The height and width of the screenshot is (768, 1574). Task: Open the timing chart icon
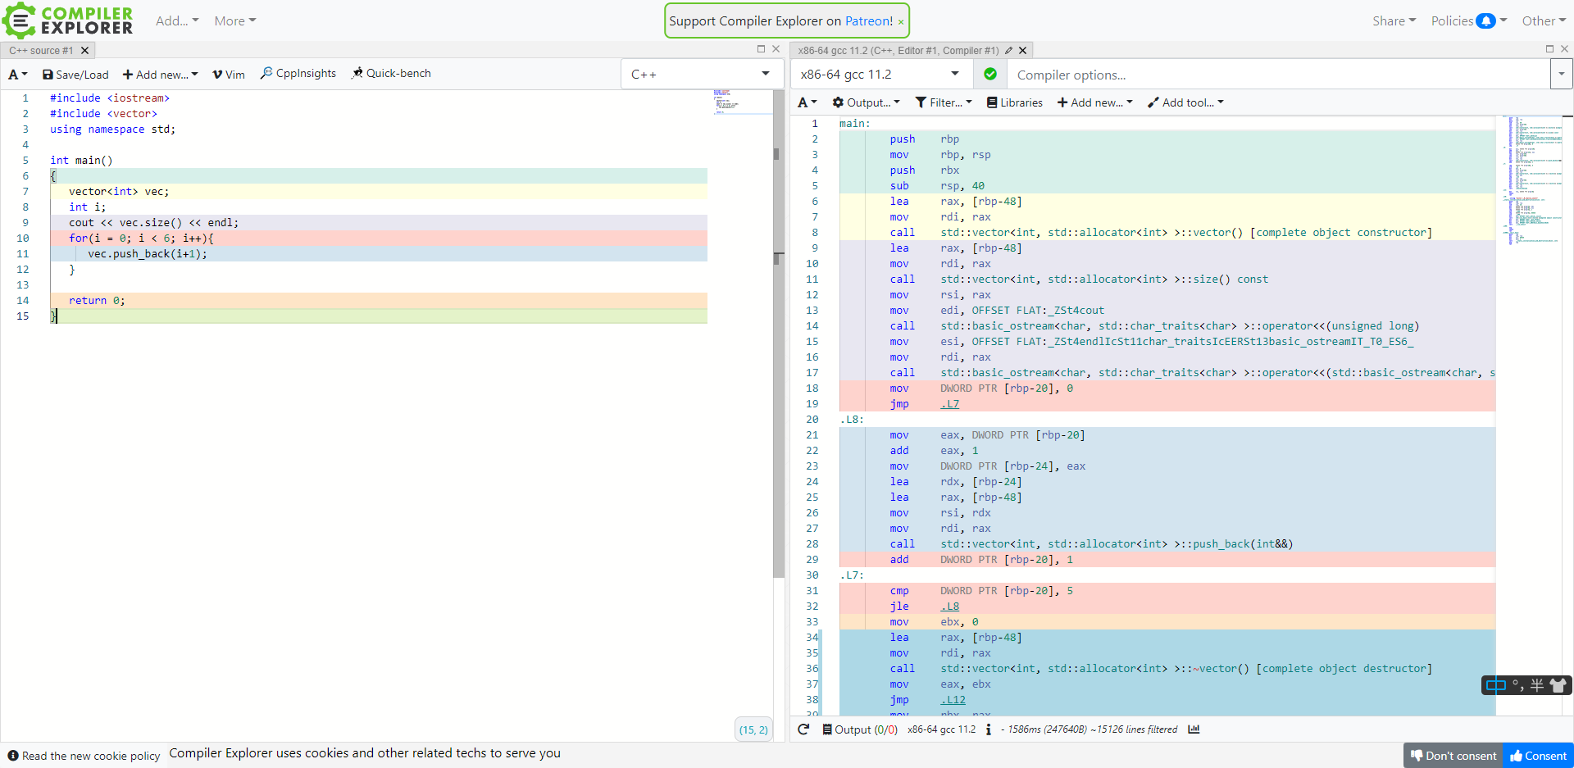pyautogui.click(x=1194, y=729)
